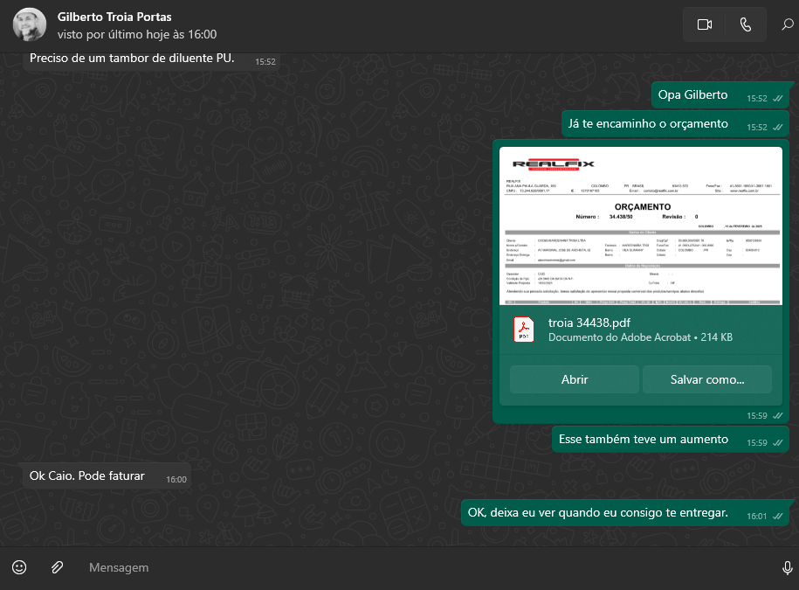Click the 'Opa Gilberto' message bubble
This screenshot has height=590, width=799.
click(692, 94)
